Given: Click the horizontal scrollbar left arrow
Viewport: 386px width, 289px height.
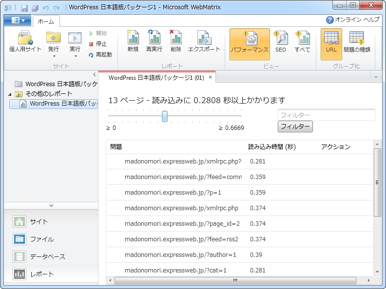Looking at the screenshot, I should 110,280.
